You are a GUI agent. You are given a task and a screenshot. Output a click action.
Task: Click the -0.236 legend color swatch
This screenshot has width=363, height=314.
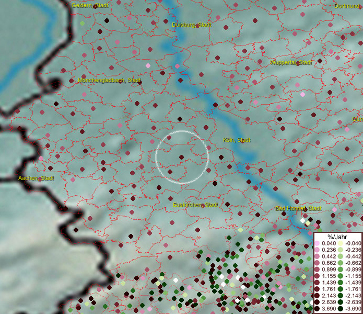click(341, 250)
